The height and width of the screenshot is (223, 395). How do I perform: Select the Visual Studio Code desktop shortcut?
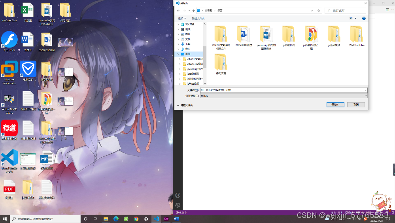coord(9,161)
